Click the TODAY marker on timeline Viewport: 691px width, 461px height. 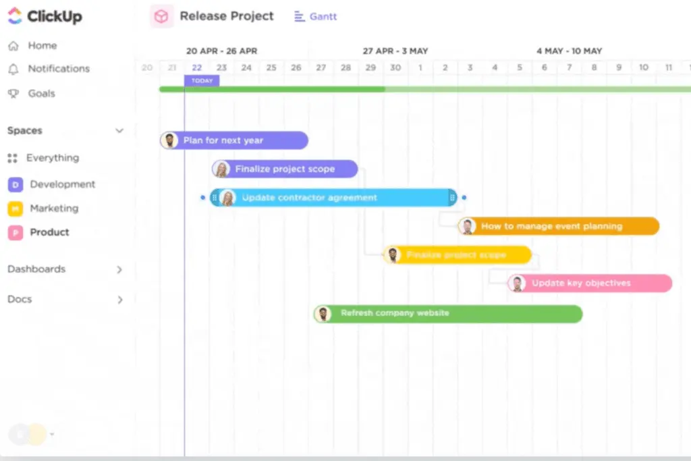(x=202, y=80)
